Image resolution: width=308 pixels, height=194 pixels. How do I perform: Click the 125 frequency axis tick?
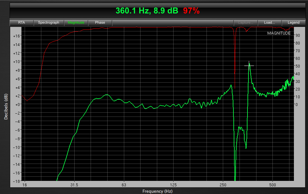pyautogui.click(x=173, y=185)
